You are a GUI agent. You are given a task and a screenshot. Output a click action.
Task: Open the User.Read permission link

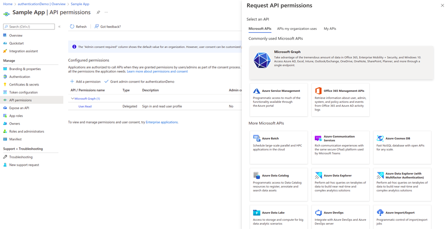pos(85,106)
